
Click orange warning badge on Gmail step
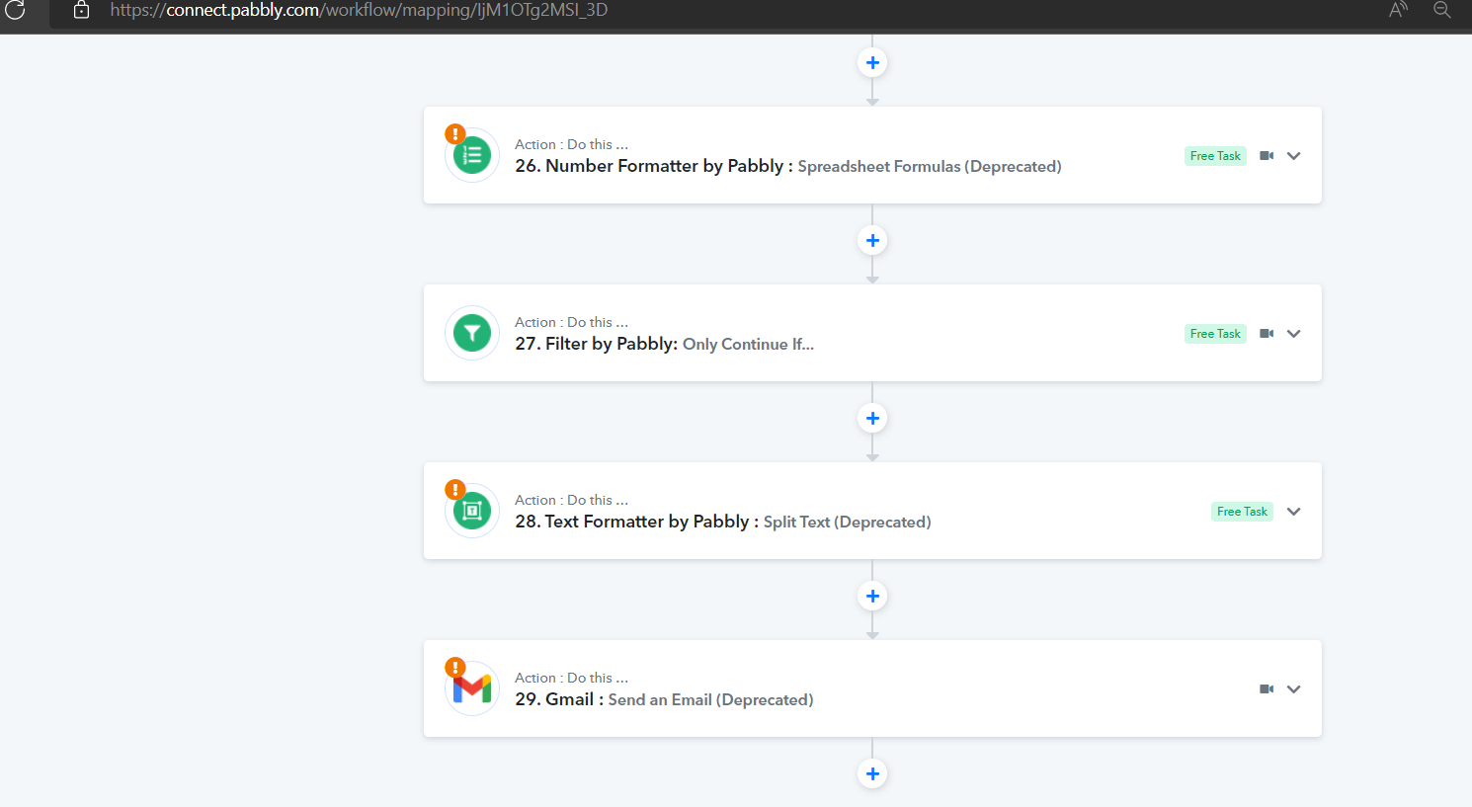pyautogui.click(x=454, y=668)
